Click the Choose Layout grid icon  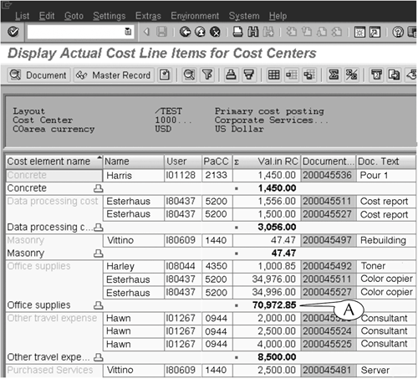[x=273, y=75]
